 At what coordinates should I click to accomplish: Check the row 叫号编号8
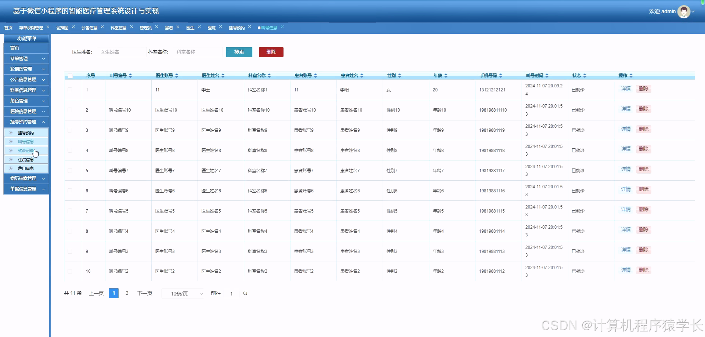pyautogui.click(x=70, y=151)
